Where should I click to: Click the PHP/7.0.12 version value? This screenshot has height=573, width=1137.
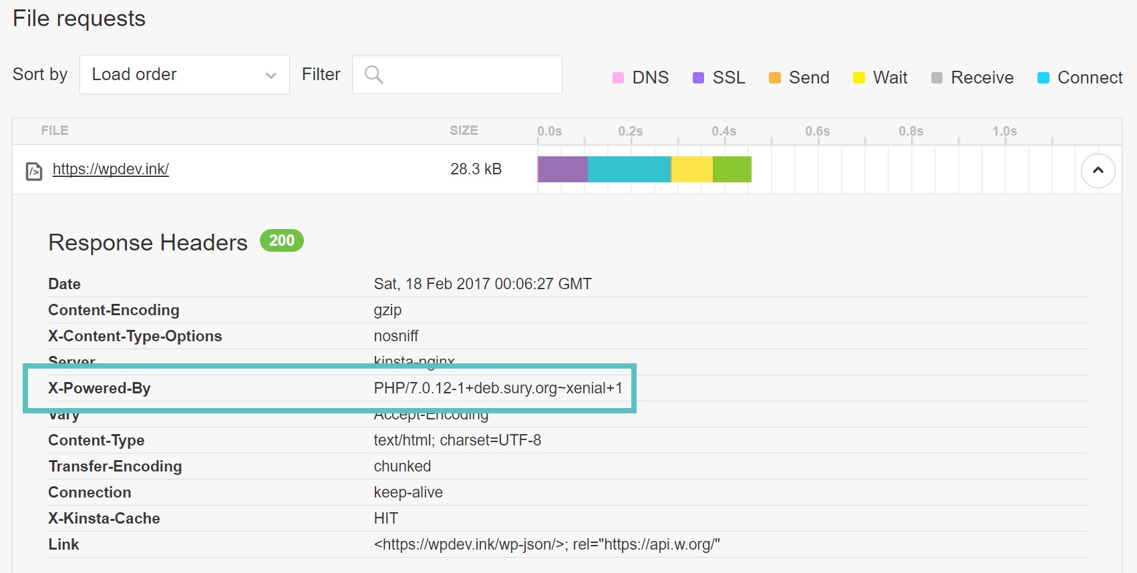pyautogui.click(x=498, y=388)
